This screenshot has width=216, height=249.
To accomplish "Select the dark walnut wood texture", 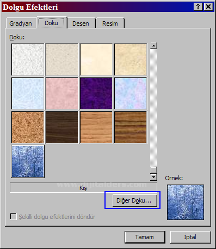I will click(x=62, y=127).
